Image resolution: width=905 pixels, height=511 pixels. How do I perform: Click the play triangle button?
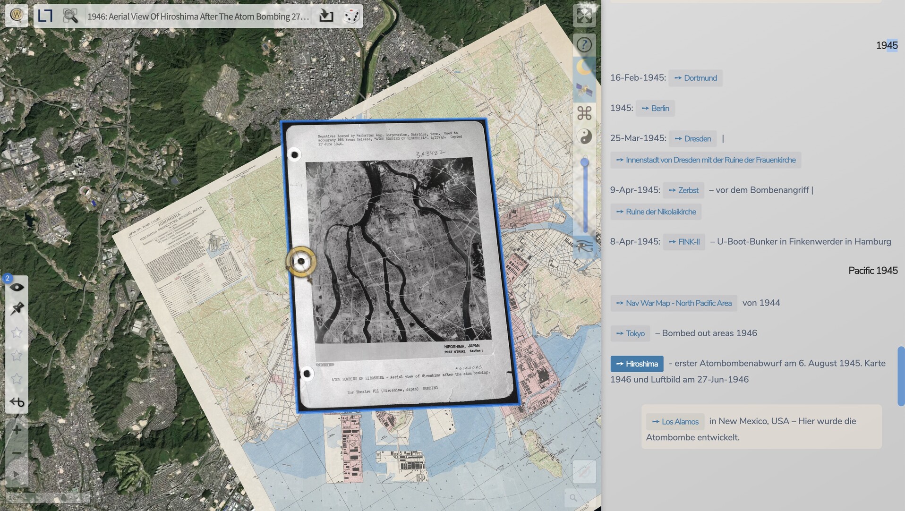point(17,474)
